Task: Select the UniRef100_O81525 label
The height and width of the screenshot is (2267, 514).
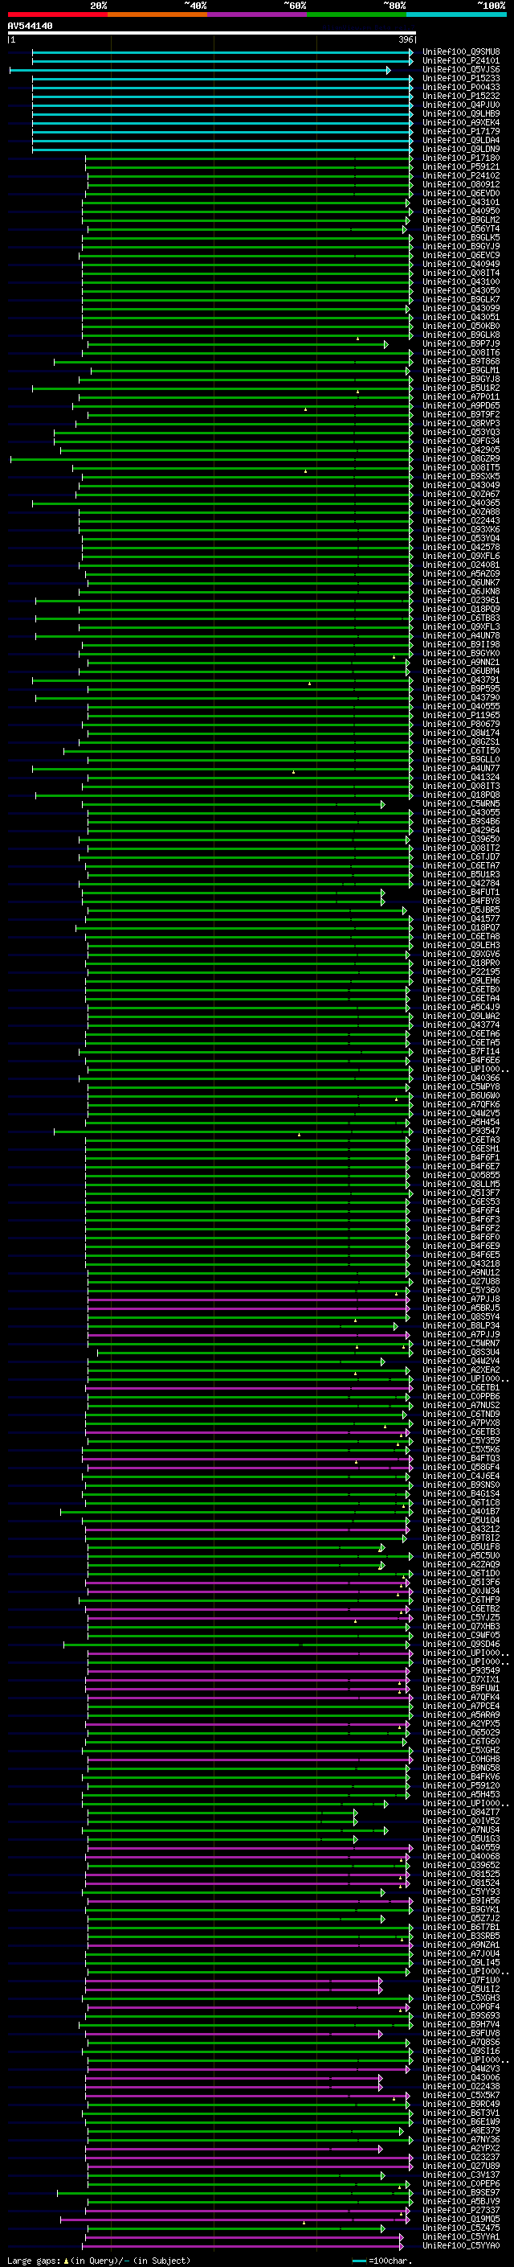Action: click(460, 1875)
